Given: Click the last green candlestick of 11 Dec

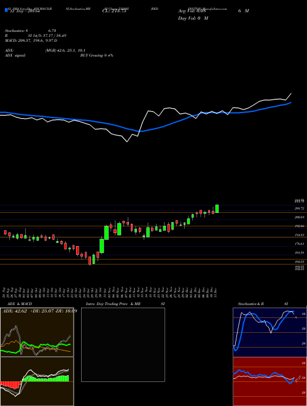Looking at the screenshot, I should (x=217, y=209).
